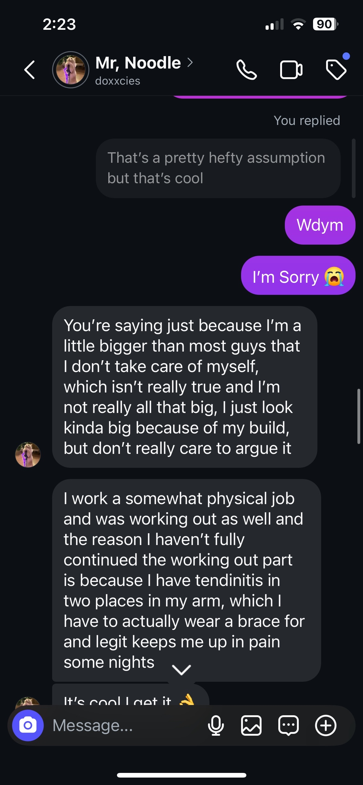The width and height of the screenshot is (363, 785).
Task: Start a video call in this chat
Action: [x=291, y=70]
